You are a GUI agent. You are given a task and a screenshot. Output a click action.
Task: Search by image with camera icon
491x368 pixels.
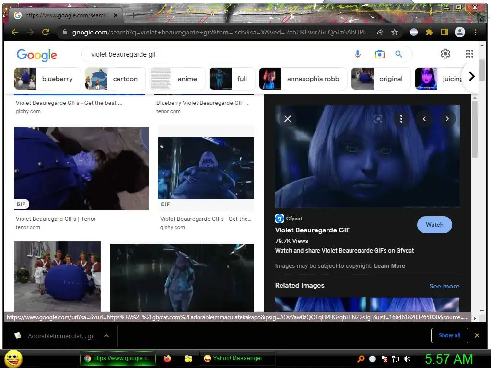[x=380, y=54]
